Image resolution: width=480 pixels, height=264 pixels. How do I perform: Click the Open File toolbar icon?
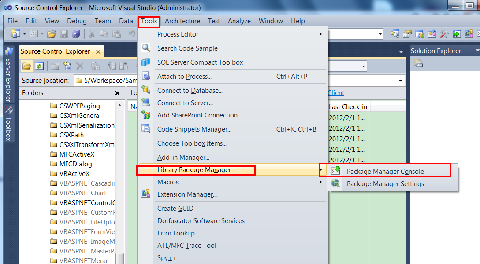pos(52,34)
